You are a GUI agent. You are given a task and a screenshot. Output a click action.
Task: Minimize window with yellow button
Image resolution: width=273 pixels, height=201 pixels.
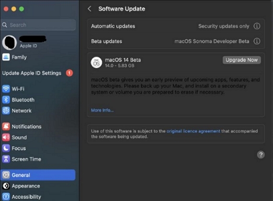(x=14, y=9)
